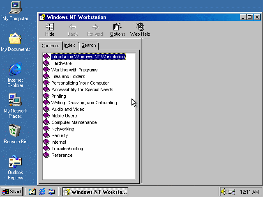
Task: Launch Outlook Express from quick launch bar
Action: point(51,192)
